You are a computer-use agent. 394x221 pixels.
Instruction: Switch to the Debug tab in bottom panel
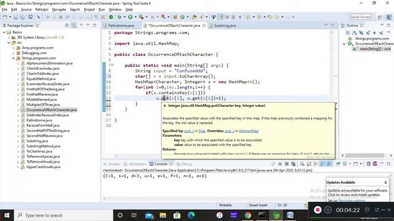[187, 164]
